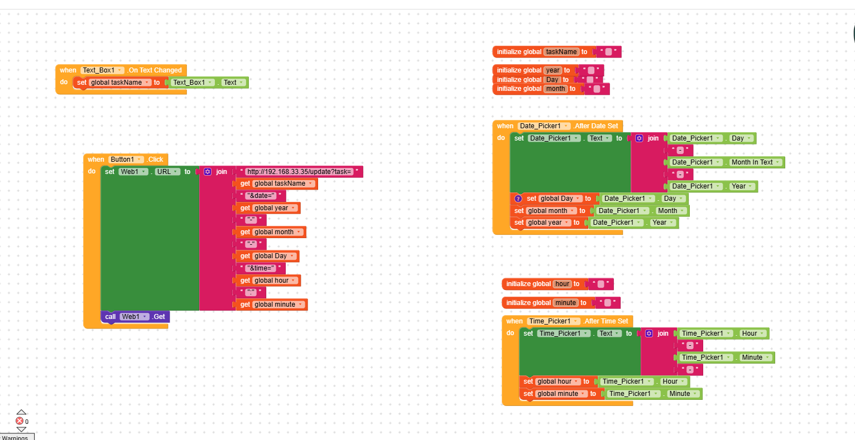Open the Text_Box1 dropdown in the On Text Changed event

119,70
